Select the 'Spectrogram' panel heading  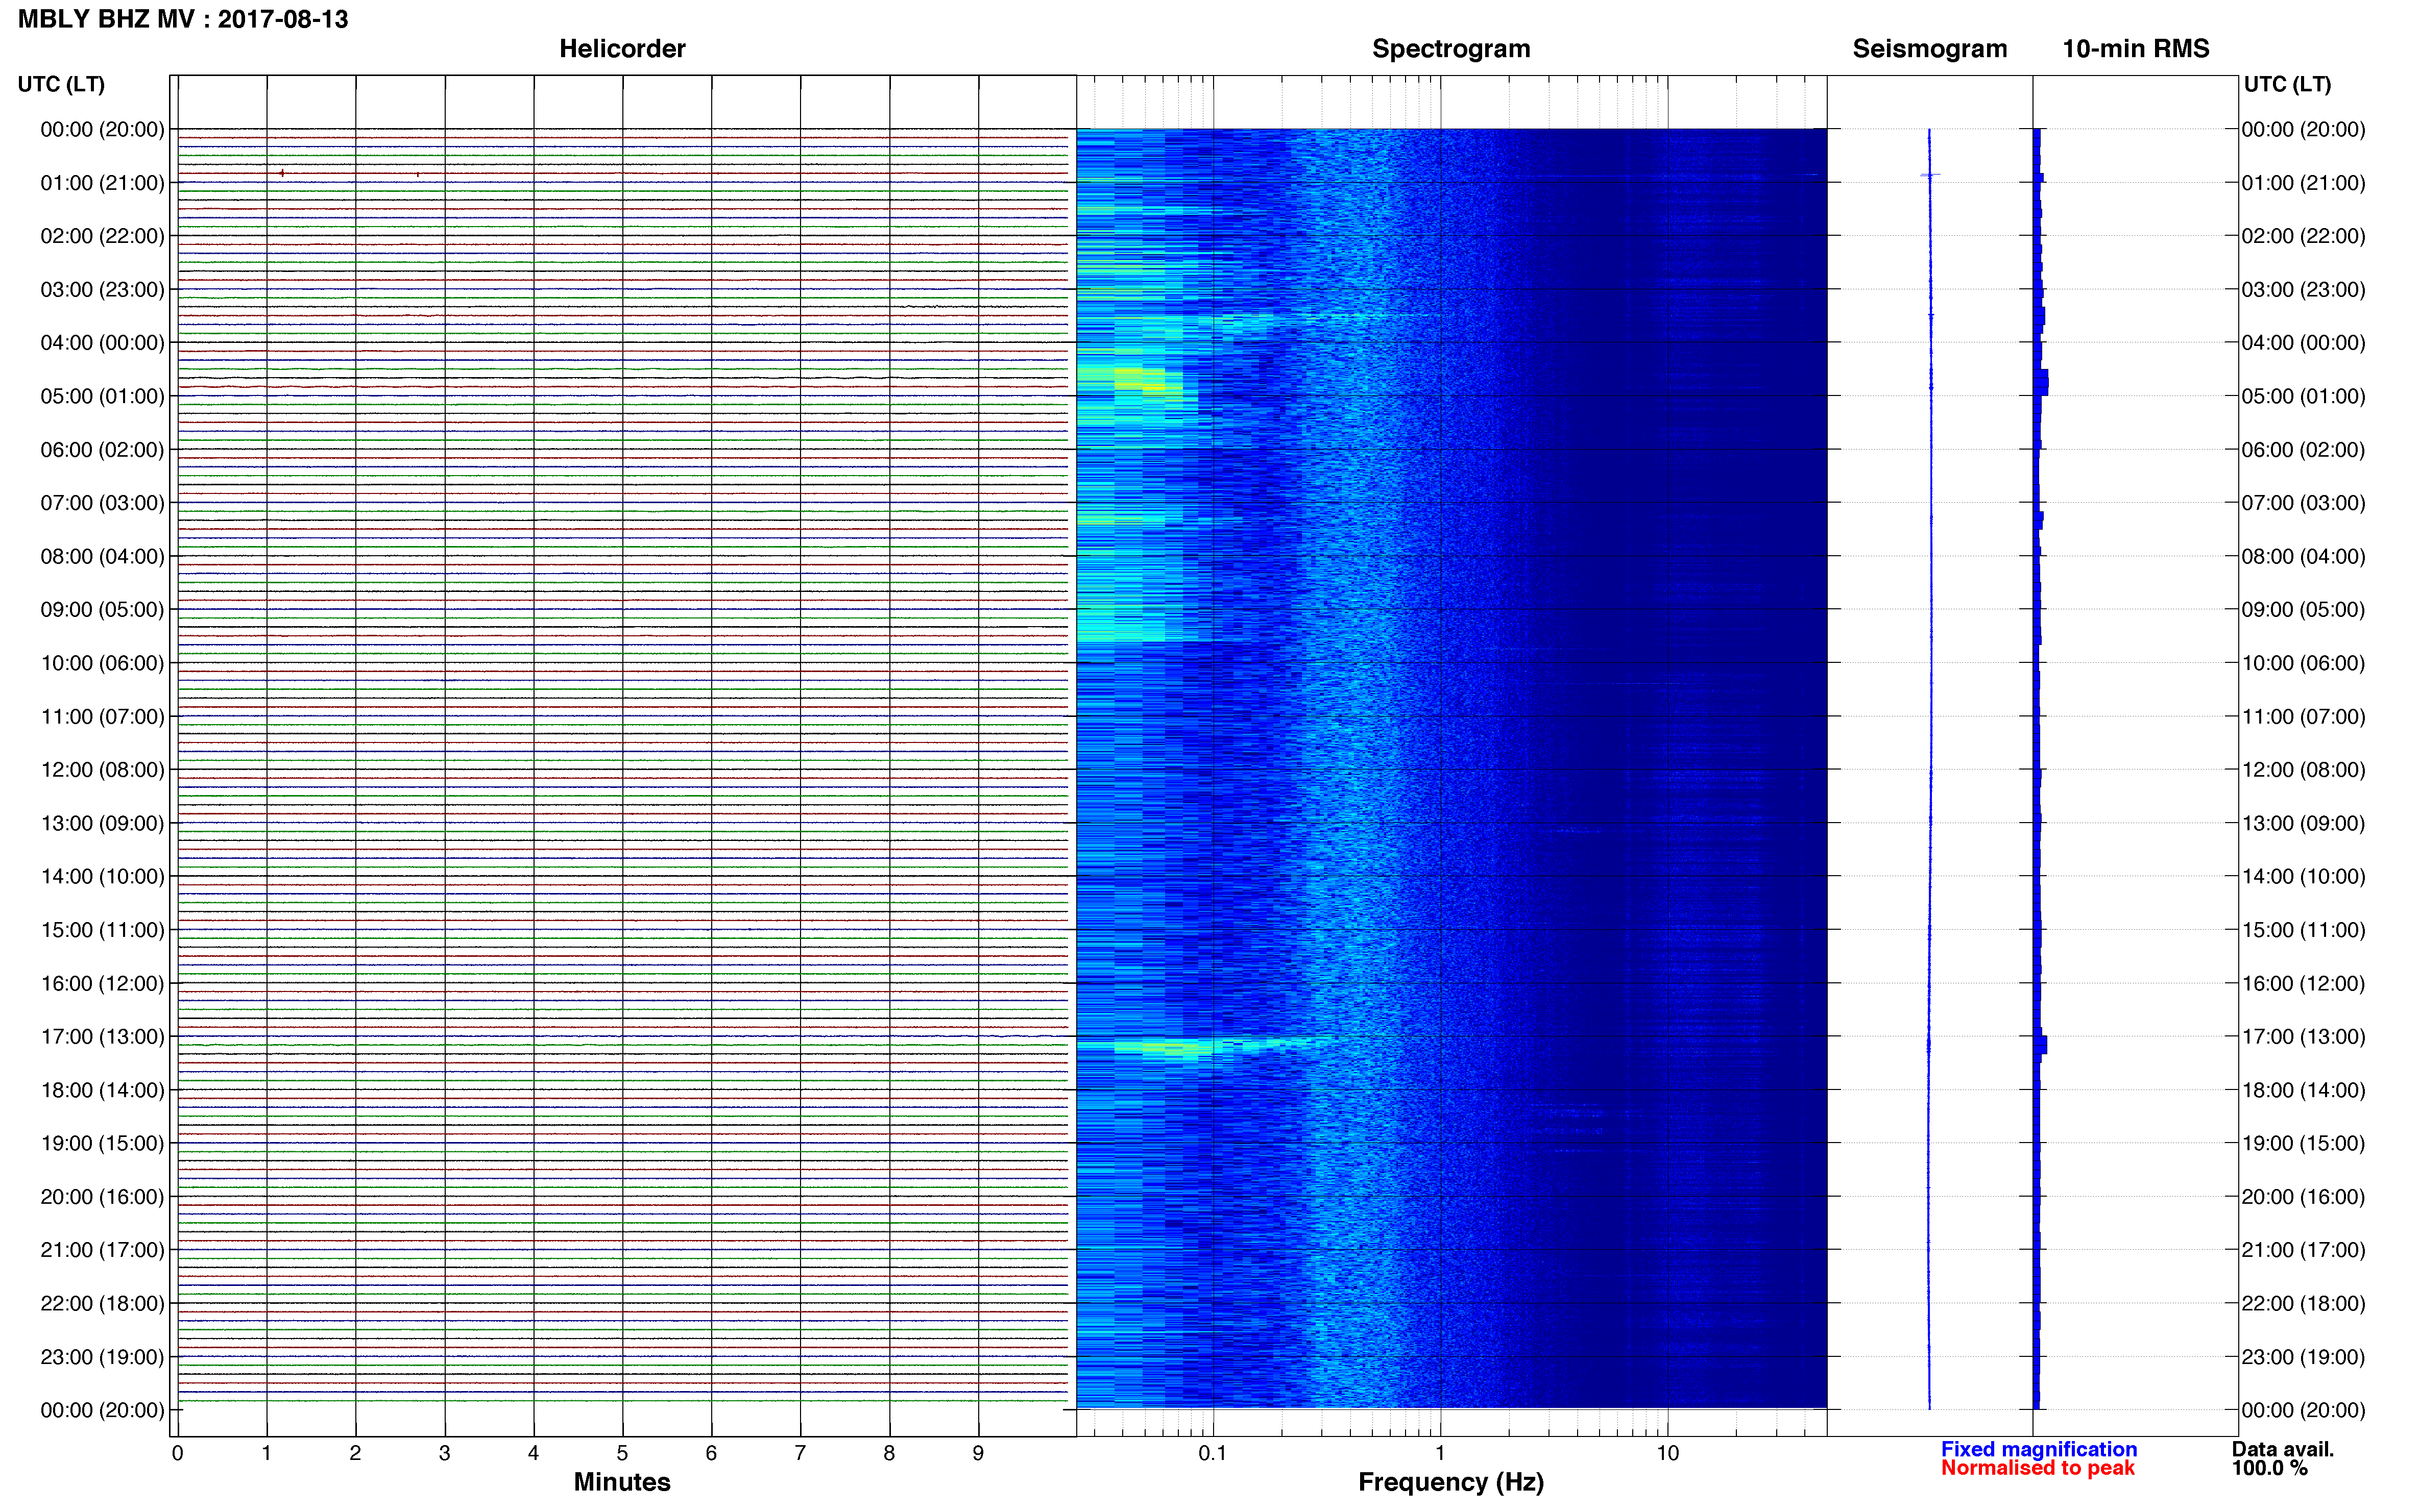click(1450, 49)
